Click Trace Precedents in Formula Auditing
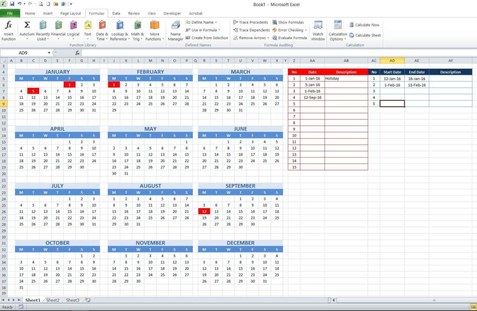The width and height of the screenshot is (477, 311). coord(250,22)
